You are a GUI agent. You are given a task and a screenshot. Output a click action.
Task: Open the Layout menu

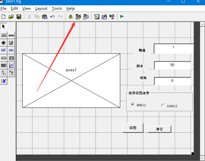pos(41,8)
